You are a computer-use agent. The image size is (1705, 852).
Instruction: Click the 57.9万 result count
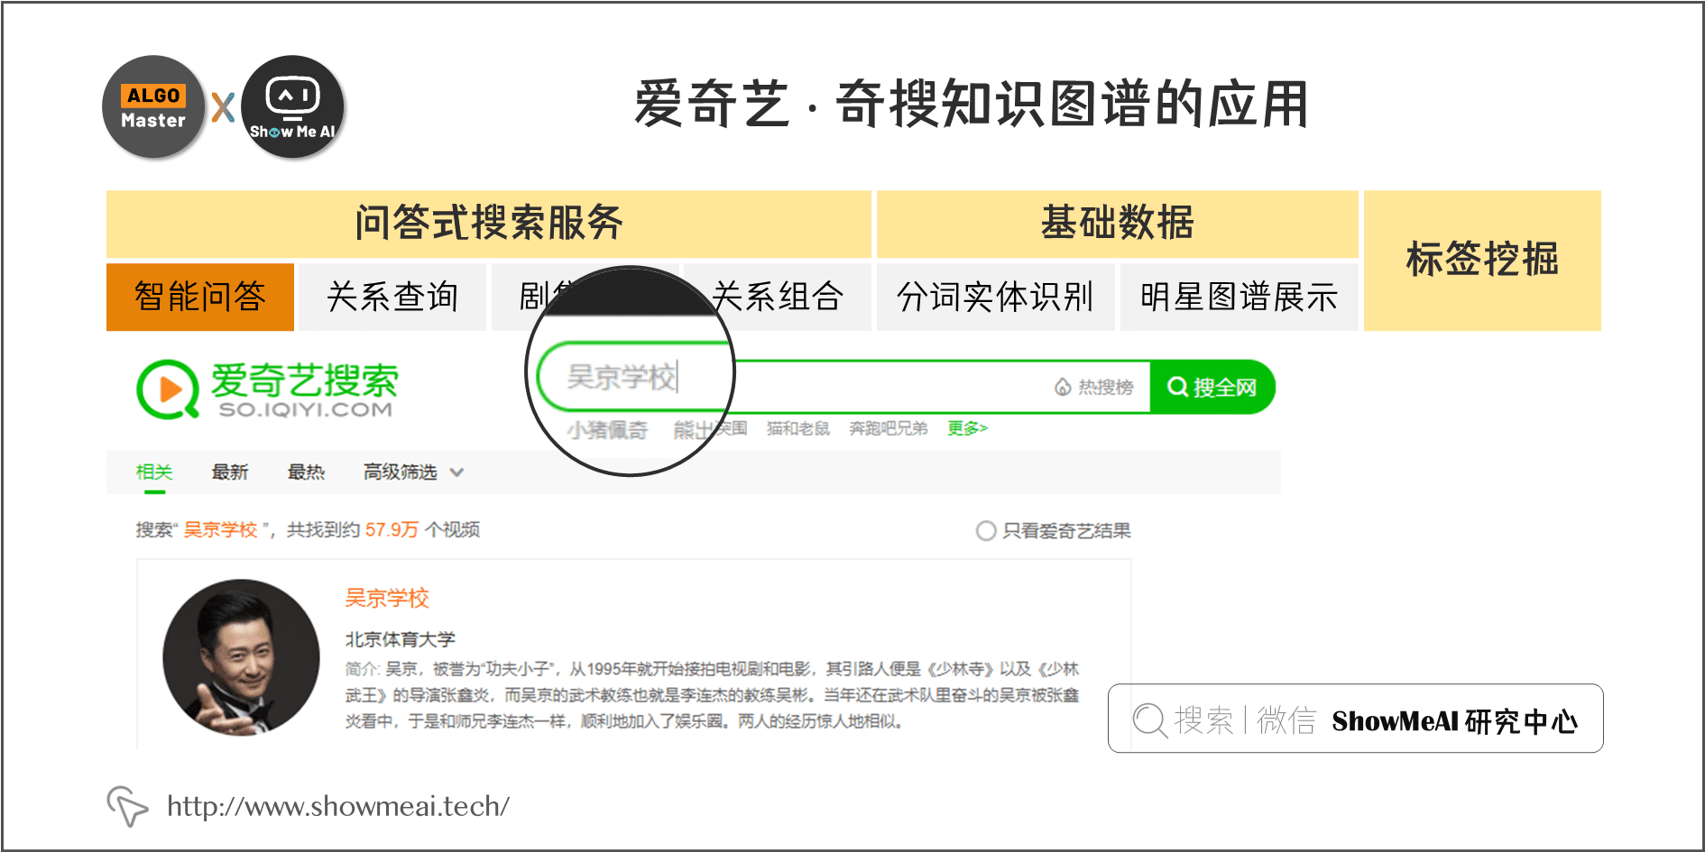(392, 529)
